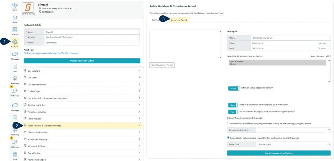
Task: Click the '(Click to change)' logo caption
Action: point(28,14)
